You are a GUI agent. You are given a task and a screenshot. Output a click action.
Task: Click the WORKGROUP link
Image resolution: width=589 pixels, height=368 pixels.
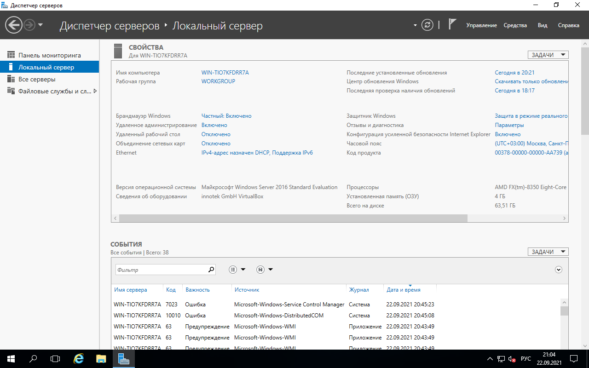point(218,81)
